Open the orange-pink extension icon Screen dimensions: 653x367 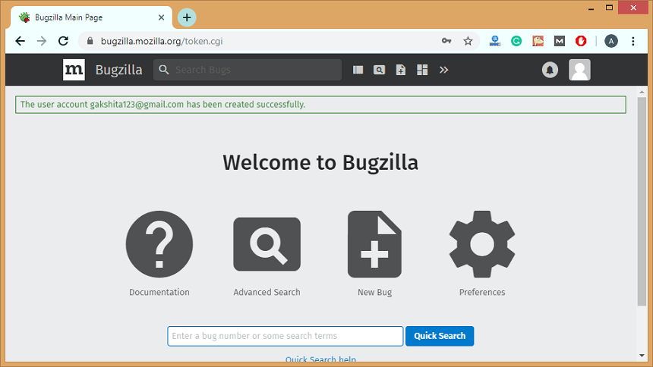538,41
